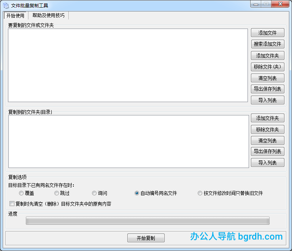Screen dimensions: 292x251
Task: Click the 开始复制 button
Action: (x=146, y=238)
